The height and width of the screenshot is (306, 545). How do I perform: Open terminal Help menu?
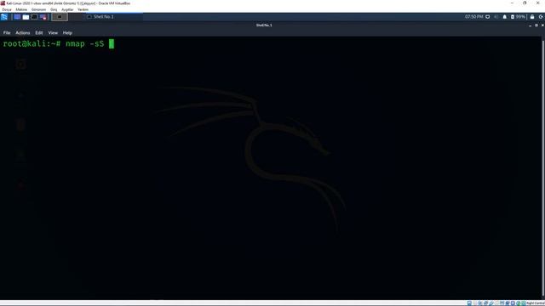point(67,32)
